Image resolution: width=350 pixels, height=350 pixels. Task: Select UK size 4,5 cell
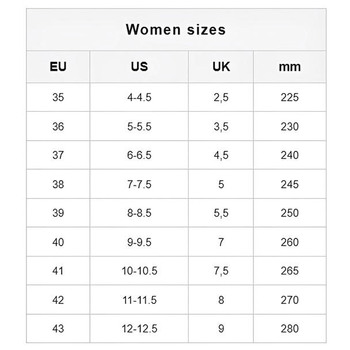[221, 155]
